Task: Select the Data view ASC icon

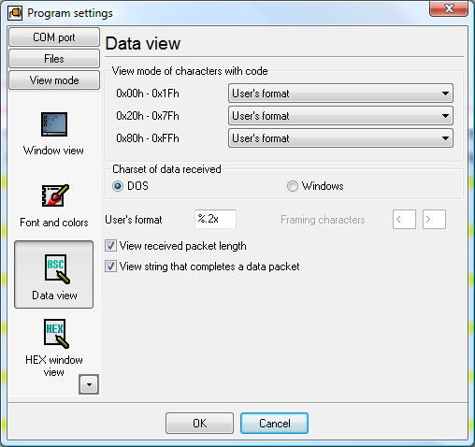Action: point(57,268)
